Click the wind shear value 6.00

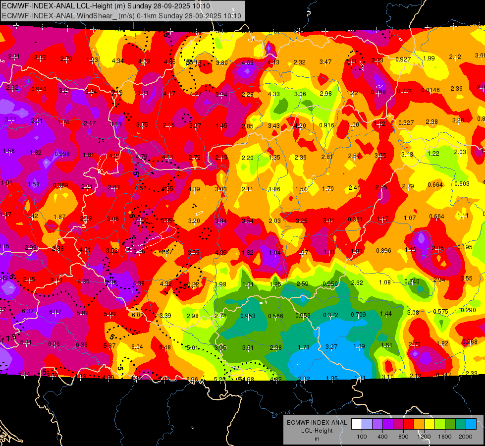click(137, 315)
